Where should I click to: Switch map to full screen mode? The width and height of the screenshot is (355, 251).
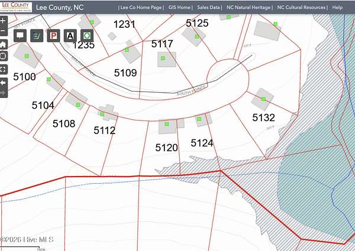tap(3, 69)
